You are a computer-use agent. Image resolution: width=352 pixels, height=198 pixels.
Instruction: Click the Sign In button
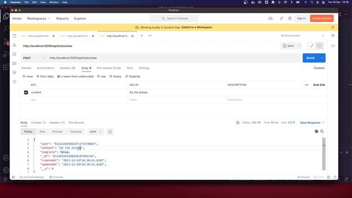[x=301, y=18]
